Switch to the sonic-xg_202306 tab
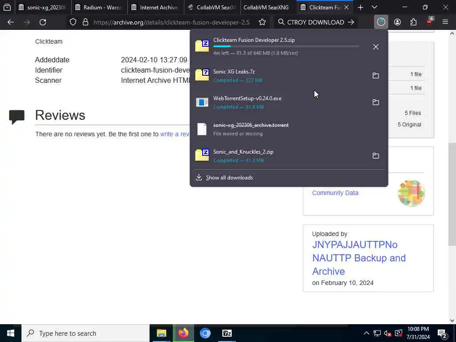 (42, 7)
